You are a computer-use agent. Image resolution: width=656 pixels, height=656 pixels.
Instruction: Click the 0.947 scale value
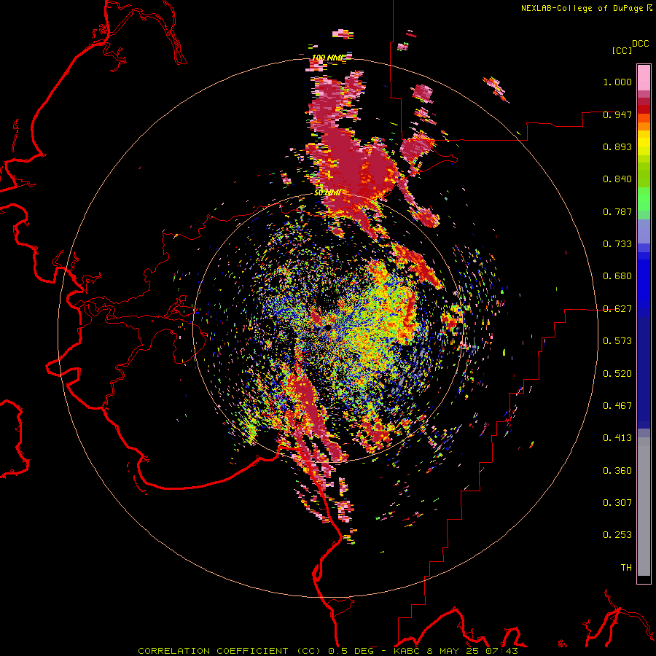[617, 114]
